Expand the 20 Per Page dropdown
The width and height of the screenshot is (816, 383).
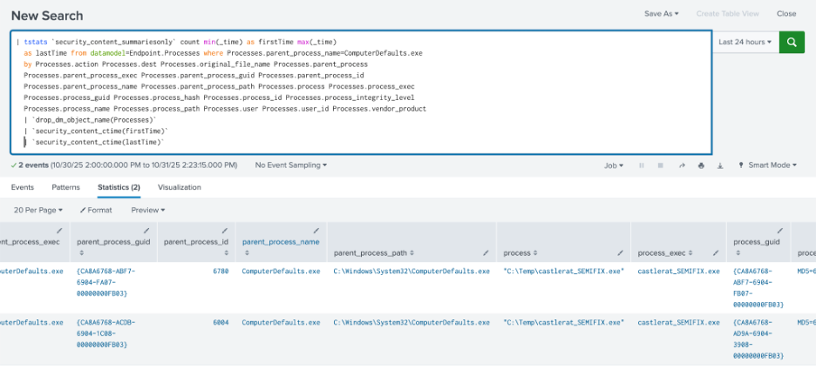click(39, 211)
